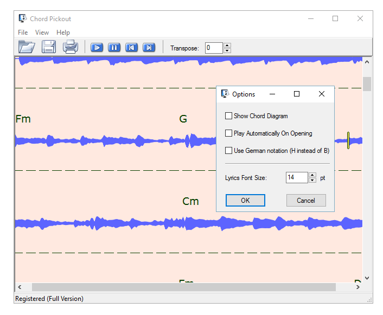
Task: Increase Lyrics Font Size with up arrow
Action: (x=312, y=175)
